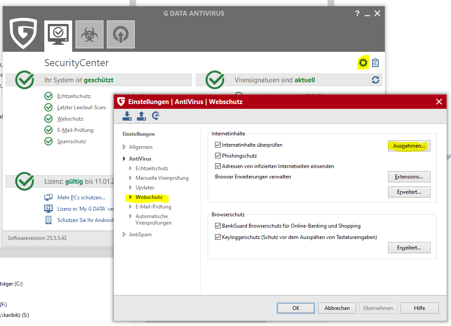Select Automatische Virenprüfungen in the tree
Viewport: 451px width, 326px height.
[154, 219]
